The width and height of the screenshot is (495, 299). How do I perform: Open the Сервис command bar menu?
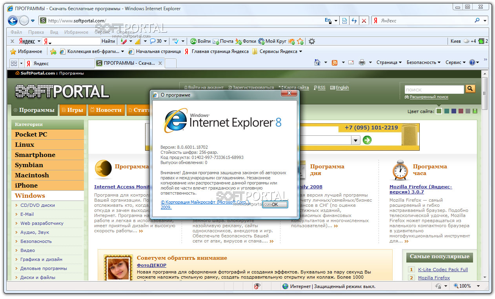tap(456, 62)
